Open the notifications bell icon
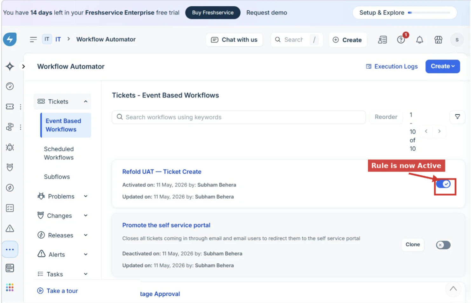This screenshot has height=303, width=471. [420, 40]
